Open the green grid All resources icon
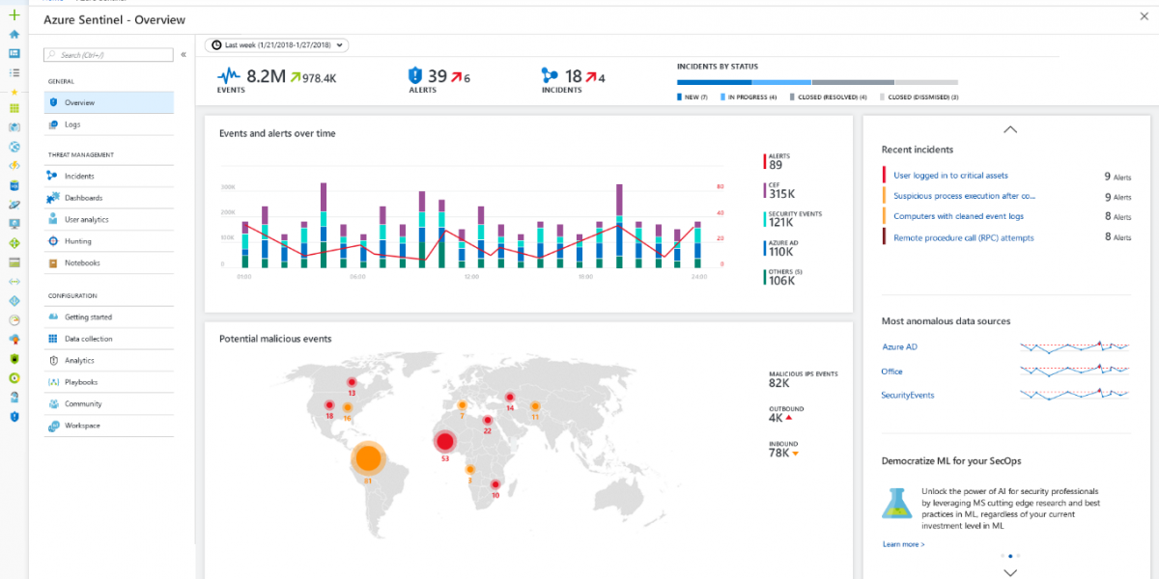The height and width of the screenshot is (579, 1159). [14, 108]
